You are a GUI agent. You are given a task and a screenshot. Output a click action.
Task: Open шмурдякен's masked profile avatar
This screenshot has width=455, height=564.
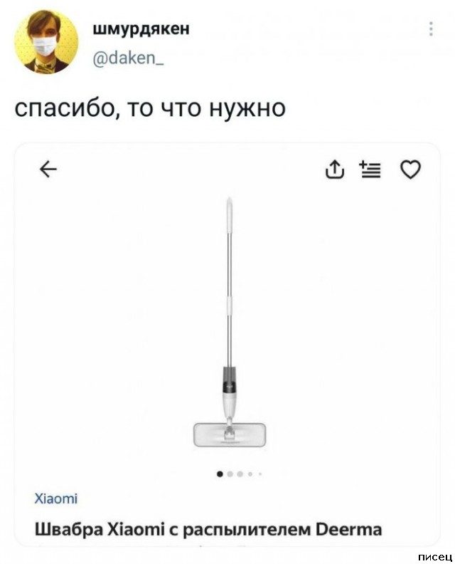tap(46, 42)
